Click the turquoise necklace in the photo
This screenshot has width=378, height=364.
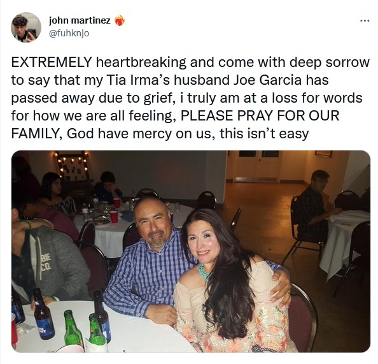(204, 272)
